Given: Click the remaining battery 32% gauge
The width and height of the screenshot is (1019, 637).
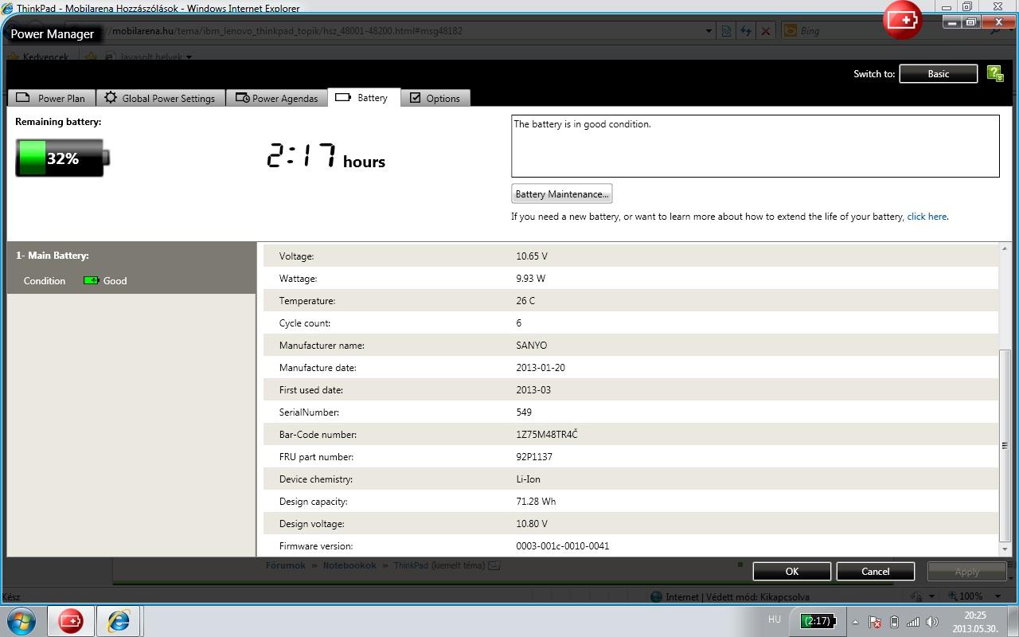Looking at the screenshot, I should click(x=62, y=158).
